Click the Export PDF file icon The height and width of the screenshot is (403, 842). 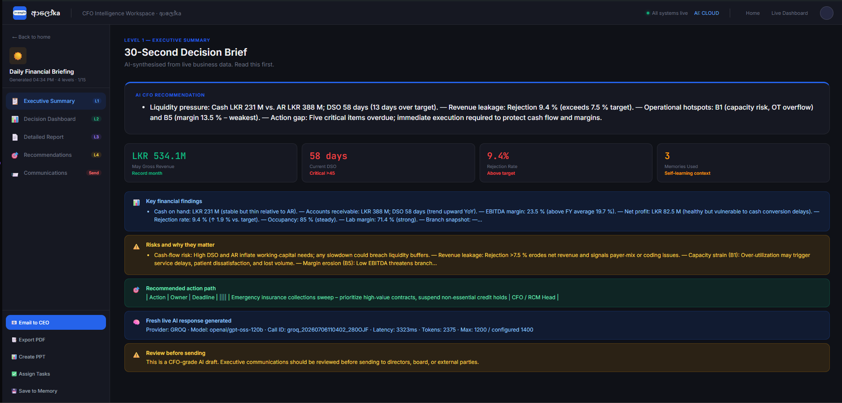(14, 340)
